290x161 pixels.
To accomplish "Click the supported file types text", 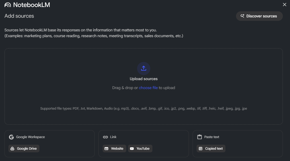I will [x=144, y=108].
